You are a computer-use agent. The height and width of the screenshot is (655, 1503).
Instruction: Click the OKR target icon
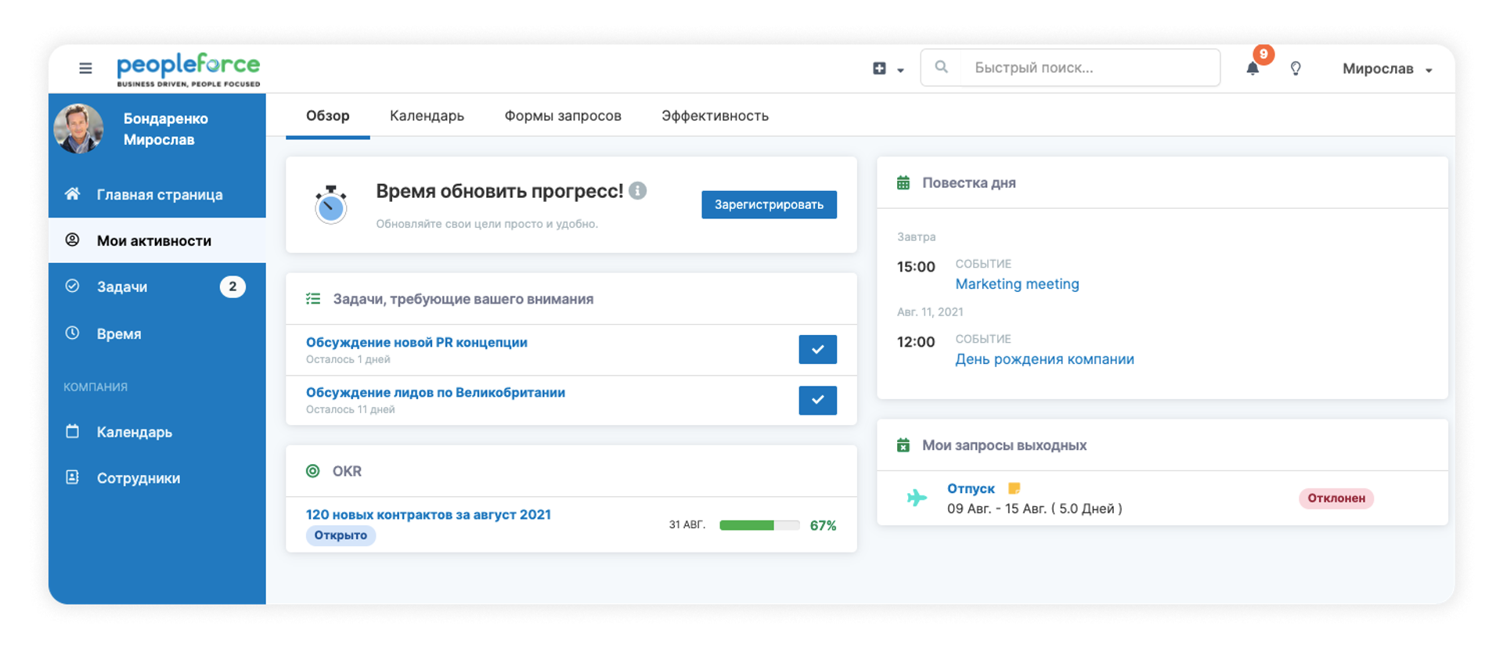click(x=313, y=471)
